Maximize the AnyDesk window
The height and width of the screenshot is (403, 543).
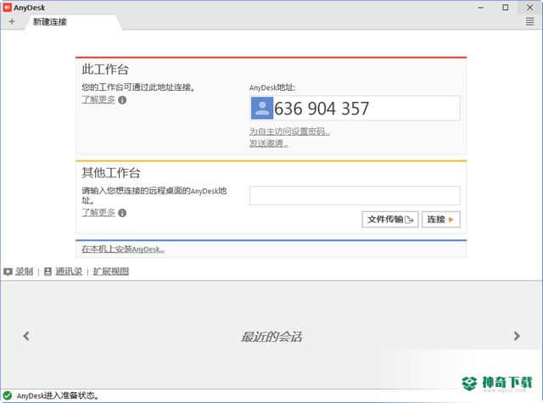coord(506,8)
